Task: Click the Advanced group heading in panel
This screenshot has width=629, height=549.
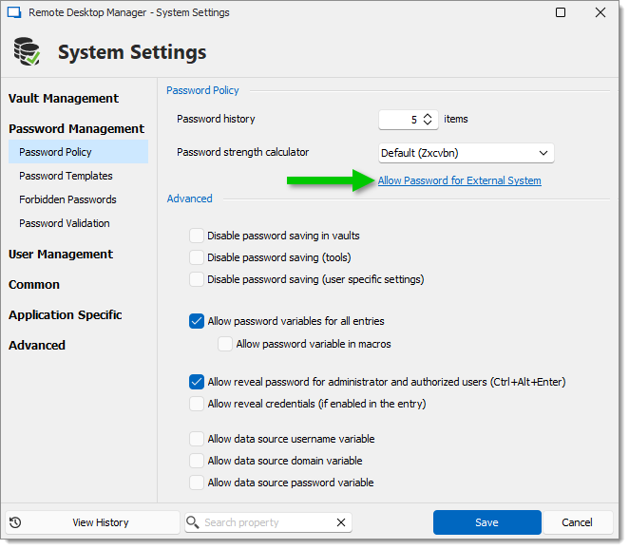Action: click(x=189, y=199)
